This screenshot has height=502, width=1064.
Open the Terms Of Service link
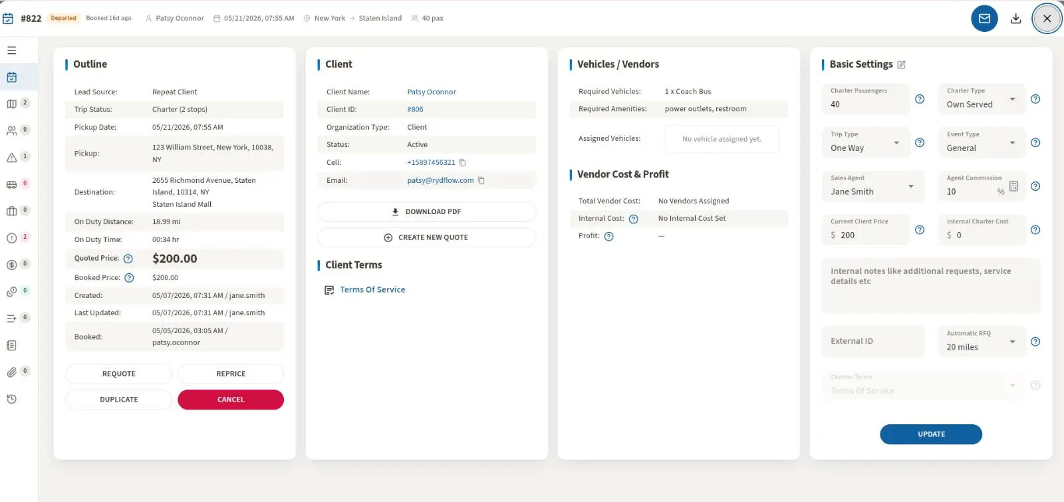[x=372, y=290]
